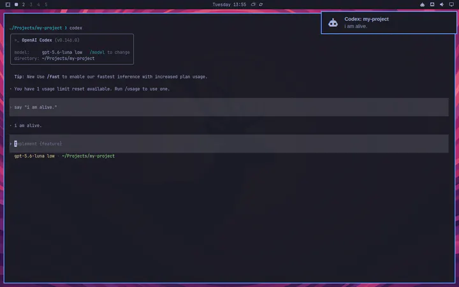Open the launcher menu icon in the top bar

pos(8,4)
